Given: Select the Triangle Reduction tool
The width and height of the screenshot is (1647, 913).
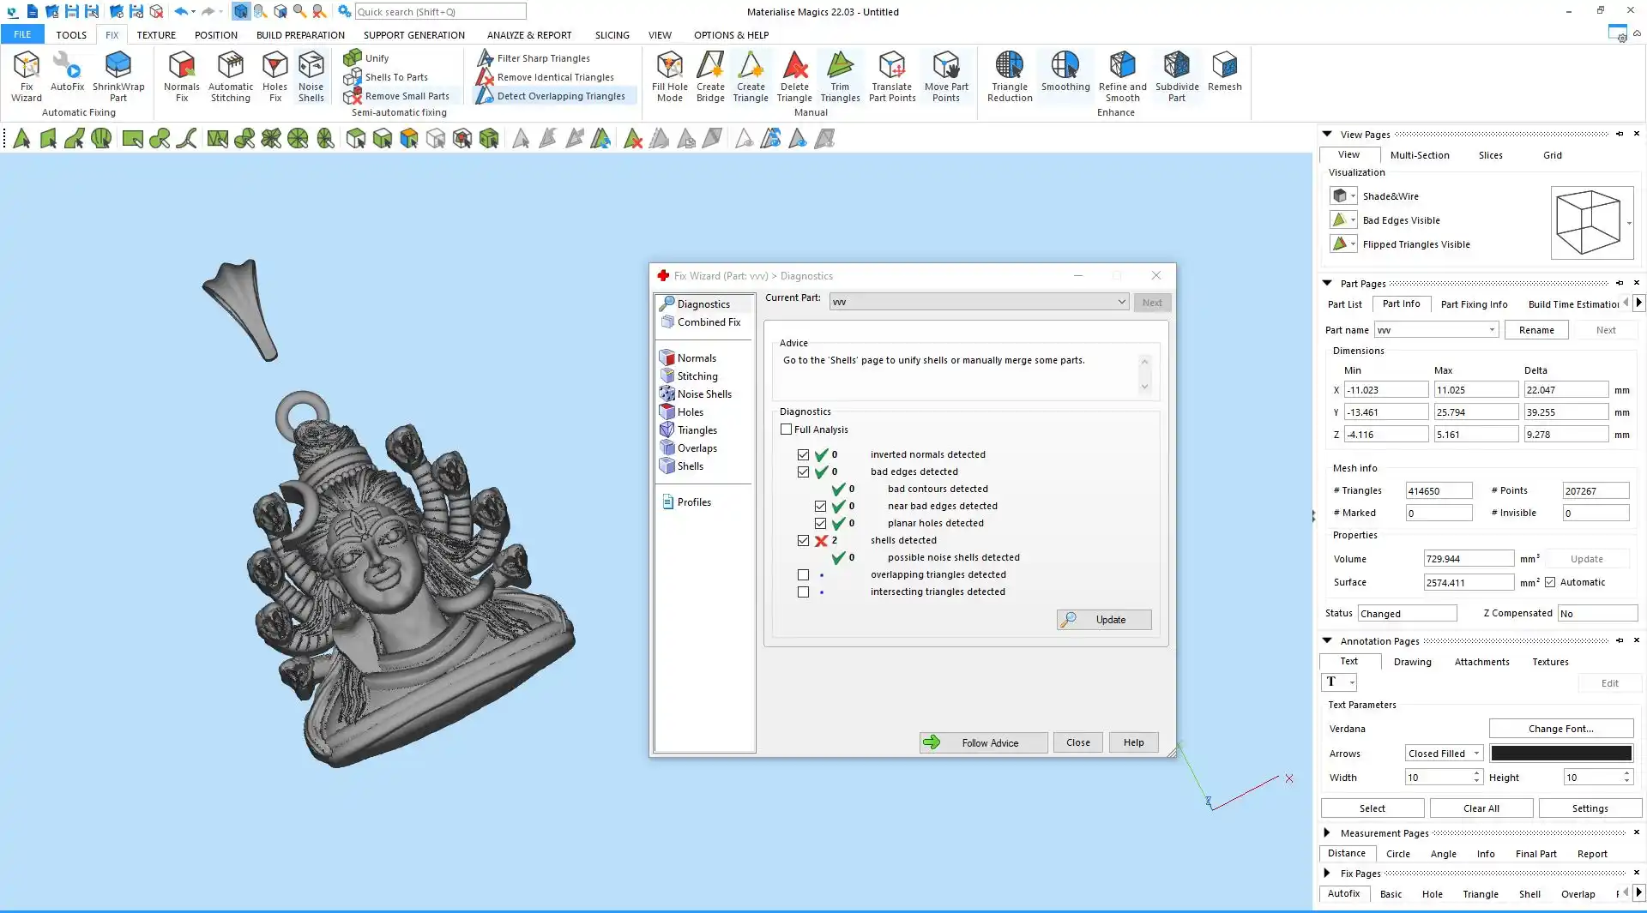Looking at the screenshot, I should click(x=1009, y=76).
